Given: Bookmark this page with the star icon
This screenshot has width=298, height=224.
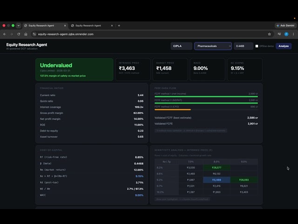Looking at the screenshot, I should pyautogui.click(x=269, y=34).
